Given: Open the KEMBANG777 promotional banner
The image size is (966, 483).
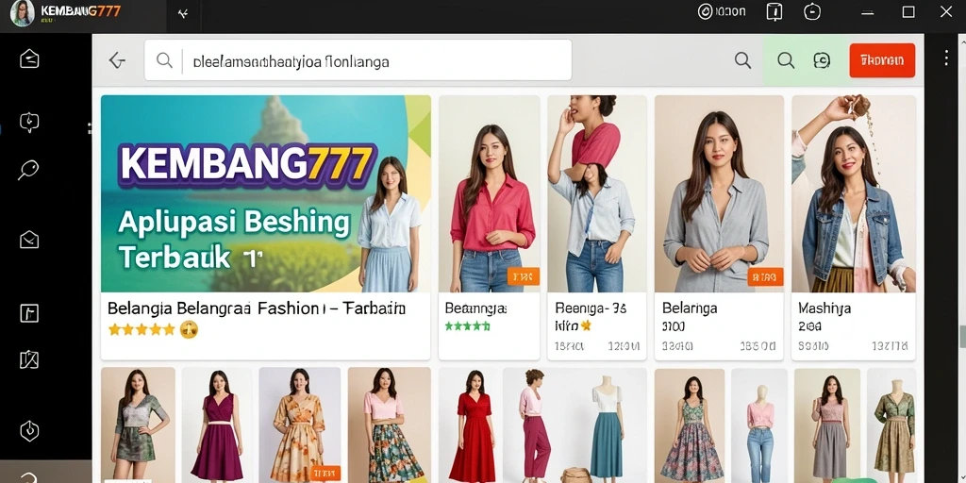Looking at the screenshot, I should [x=266, y=193].
